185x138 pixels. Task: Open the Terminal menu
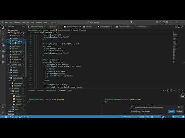click(x=39, y=23)
